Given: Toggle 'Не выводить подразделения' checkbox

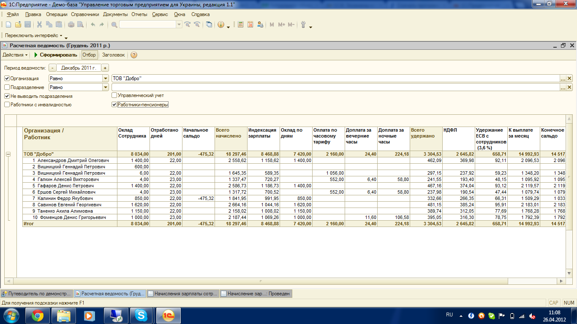Looking at the screenshot, I should [x=7, y=96].
